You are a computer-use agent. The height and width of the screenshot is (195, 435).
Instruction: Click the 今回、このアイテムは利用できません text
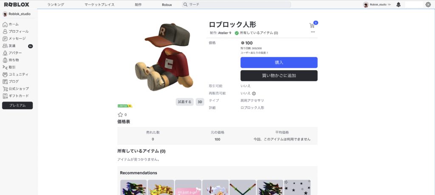point(282,139)
